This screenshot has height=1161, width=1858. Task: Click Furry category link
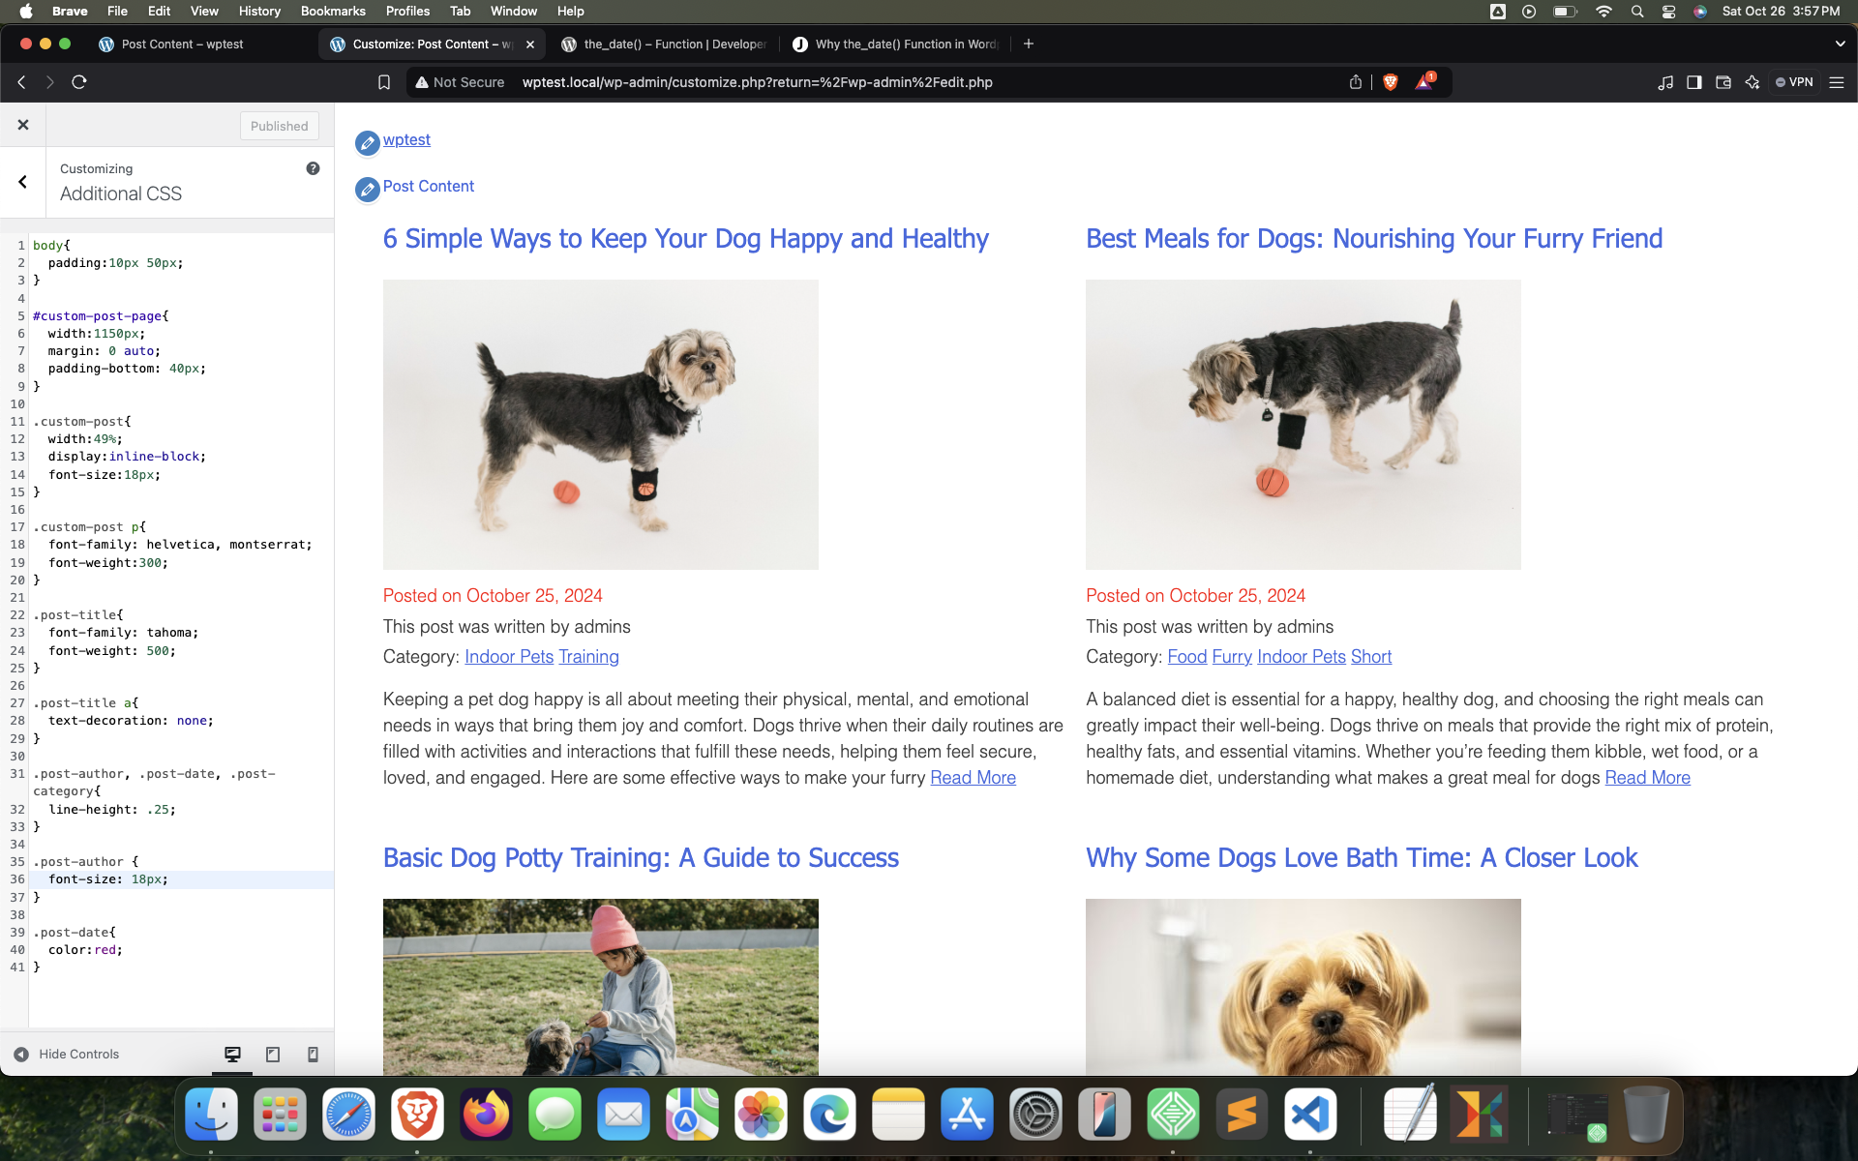pyautogui.click(x=1232, y=657)
